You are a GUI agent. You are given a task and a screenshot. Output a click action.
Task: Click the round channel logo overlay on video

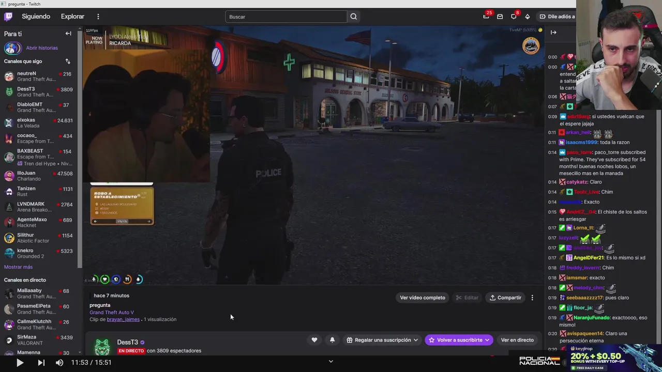(x=531, y=45)
